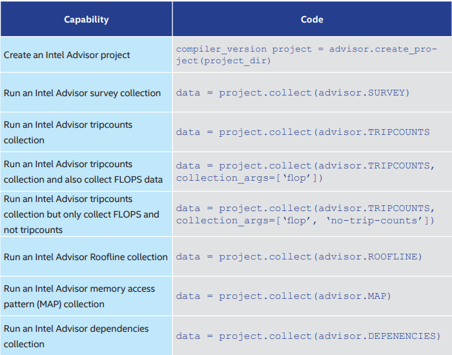Select 'memory access pattern (MAP) collection' cell
Screen dimensions: 452x355
tap(86, 296)
